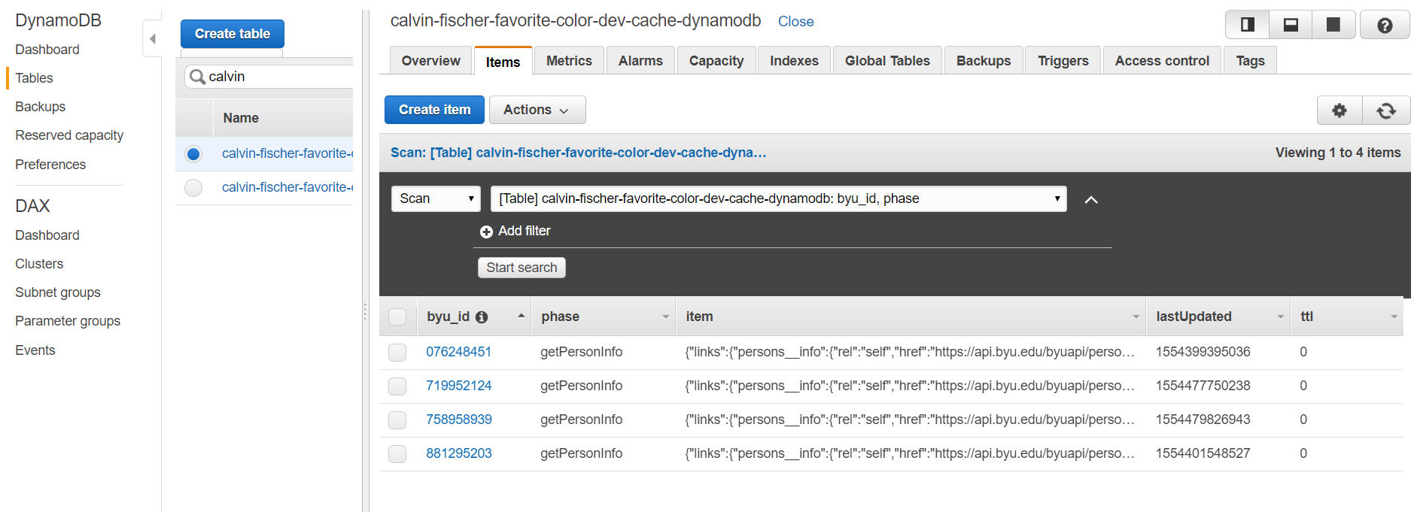
Task: Collapse the scan filter panel chevron
Action: click(x=1091, y=199)
